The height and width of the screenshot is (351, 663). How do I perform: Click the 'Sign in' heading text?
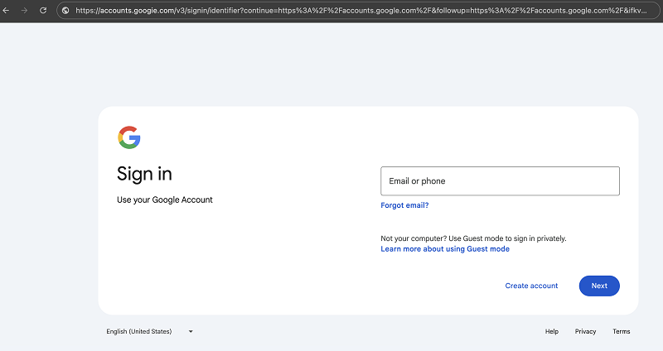point(145,174)
